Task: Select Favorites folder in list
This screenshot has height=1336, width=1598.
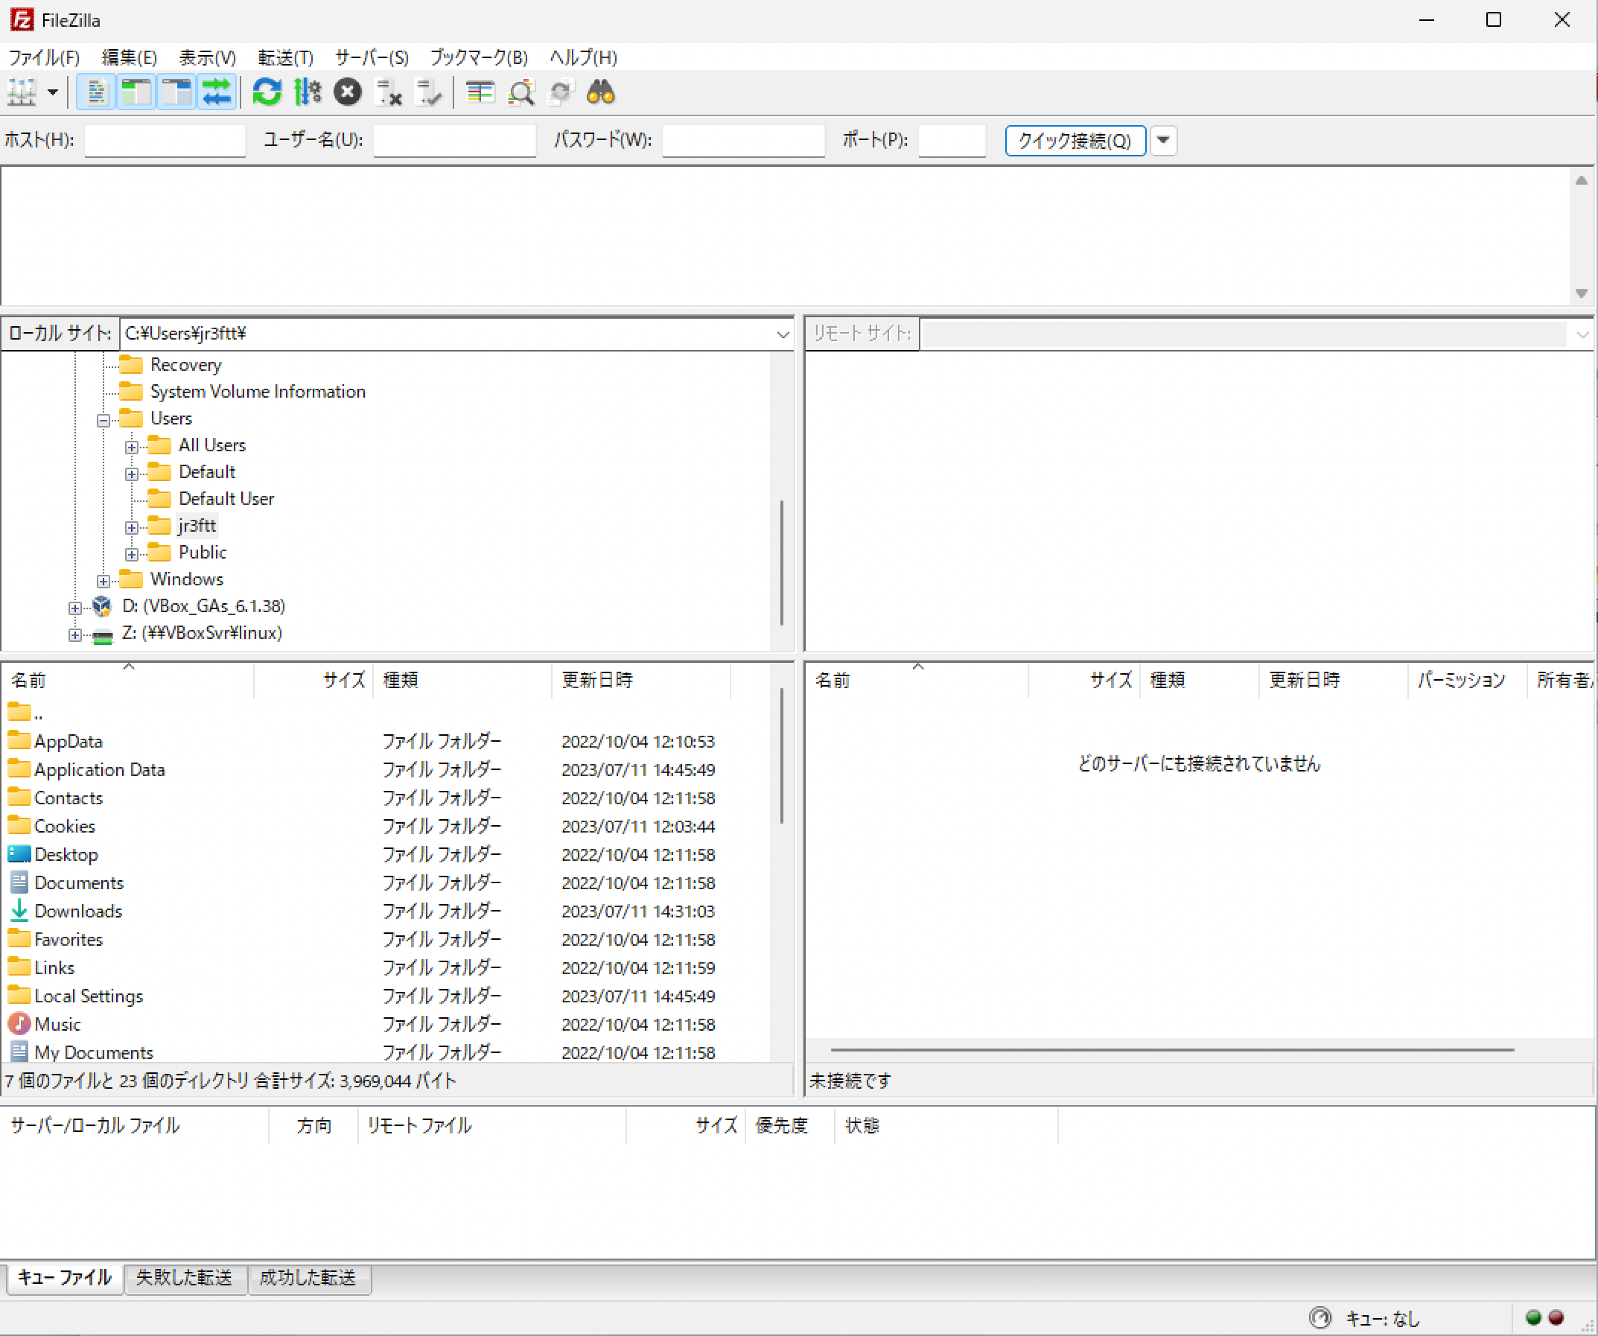Action: click(68, 939)
